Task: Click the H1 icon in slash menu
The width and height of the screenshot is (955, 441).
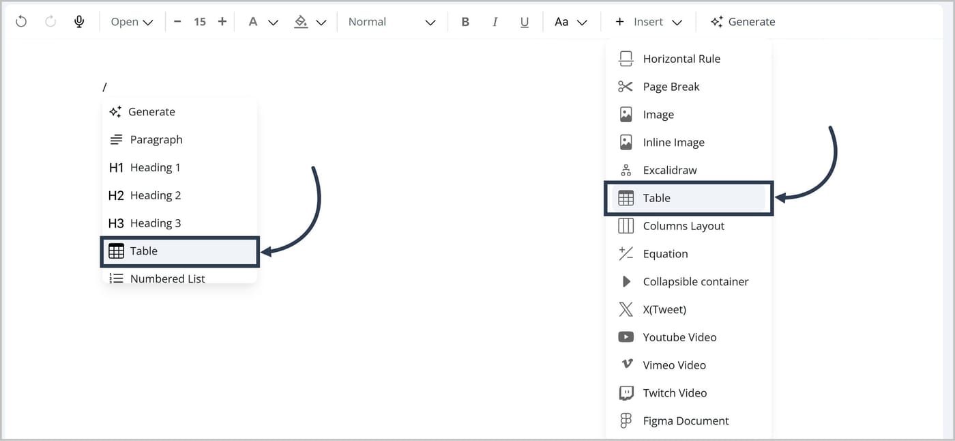Action: coord(116,168)
